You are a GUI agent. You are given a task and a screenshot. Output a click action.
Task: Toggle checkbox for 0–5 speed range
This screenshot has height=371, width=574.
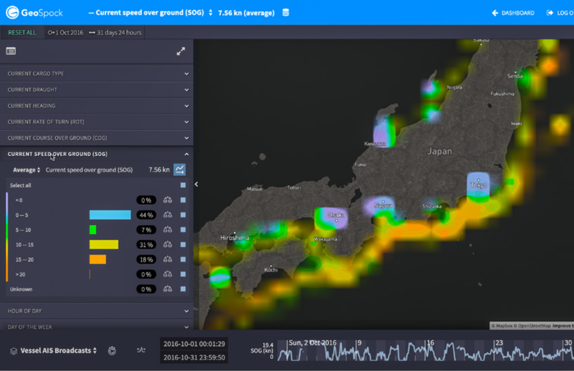pos(183,215)
